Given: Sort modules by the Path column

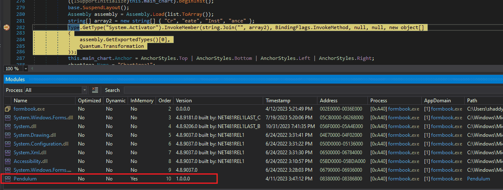Looking at the screenshot, I should tap(483, 100).
